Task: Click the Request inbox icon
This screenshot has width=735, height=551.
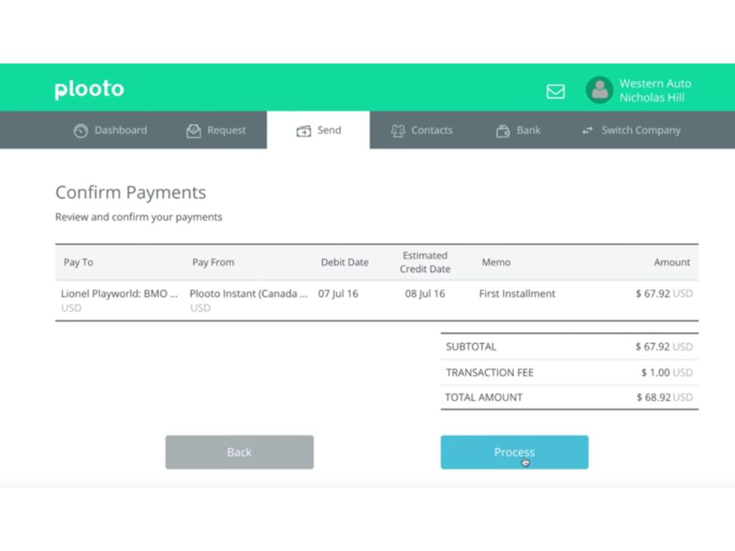Action: click(x=193, y=131)
